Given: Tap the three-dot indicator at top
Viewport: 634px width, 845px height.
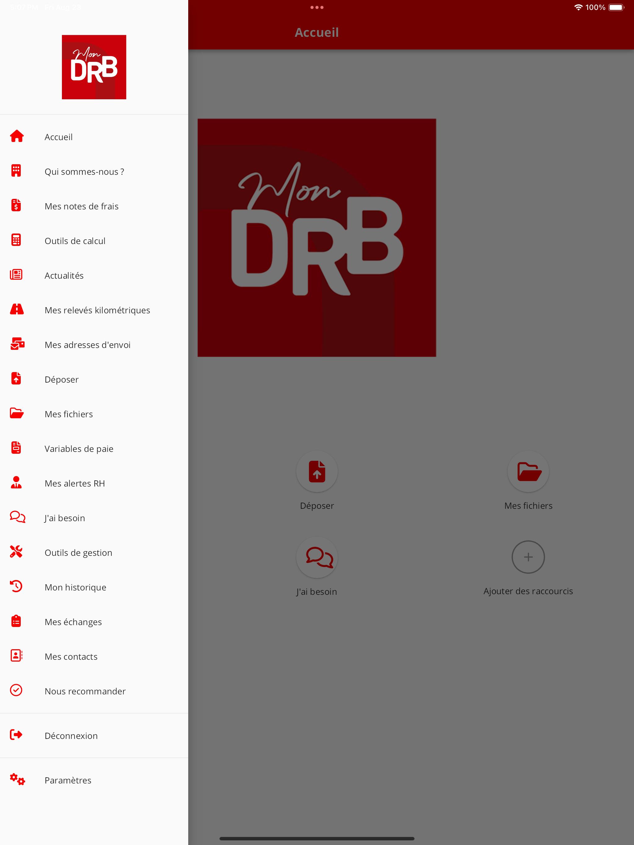Looking at the screenshot, I should pyautogui.click(x=317, y=7).
